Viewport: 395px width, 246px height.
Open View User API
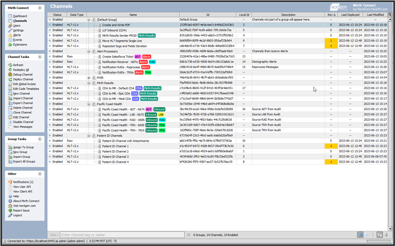(22, 187)
